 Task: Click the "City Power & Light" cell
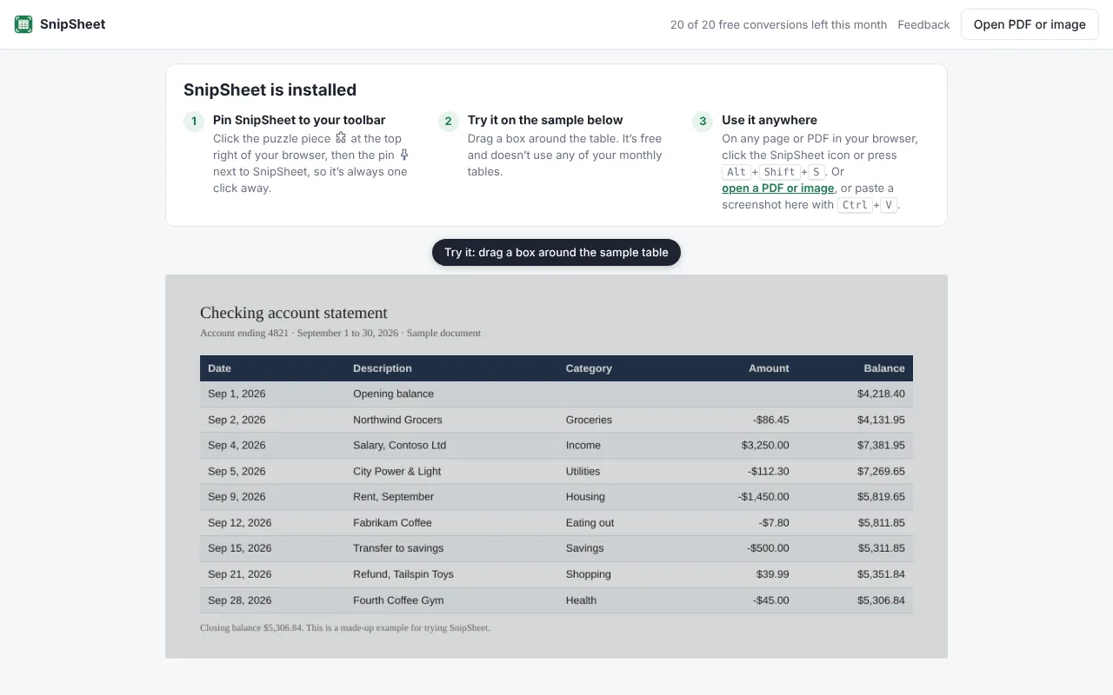pos(397,471)
